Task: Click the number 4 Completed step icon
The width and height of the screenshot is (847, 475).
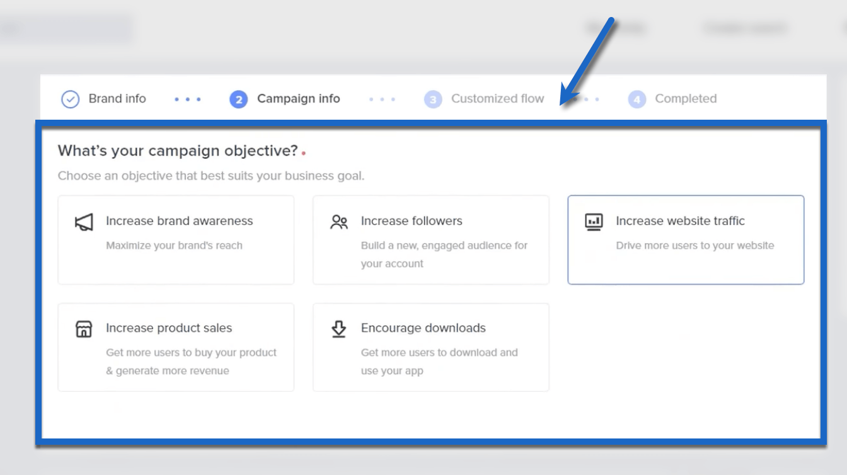Action: coord(637,98)
